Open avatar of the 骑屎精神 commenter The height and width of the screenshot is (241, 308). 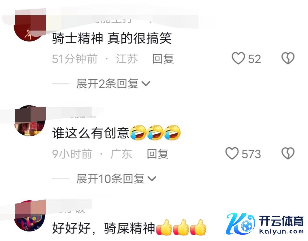click(x=29, y=216)
